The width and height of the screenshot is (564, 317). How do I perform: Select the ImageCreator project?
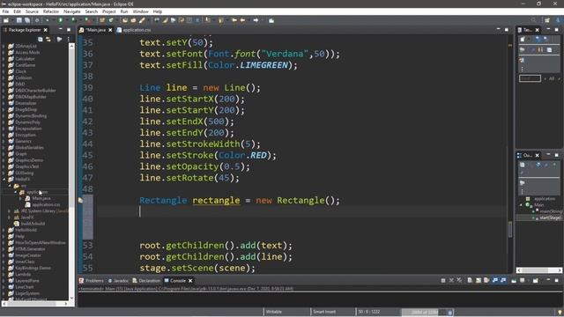point(25,255)
